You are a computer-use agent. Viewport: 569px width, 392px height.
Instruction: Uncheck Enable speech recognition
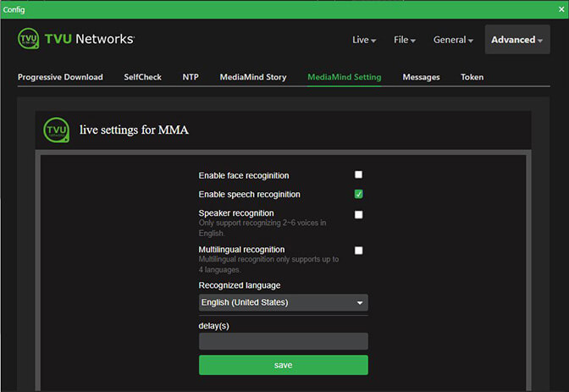[x=358, y=194]
